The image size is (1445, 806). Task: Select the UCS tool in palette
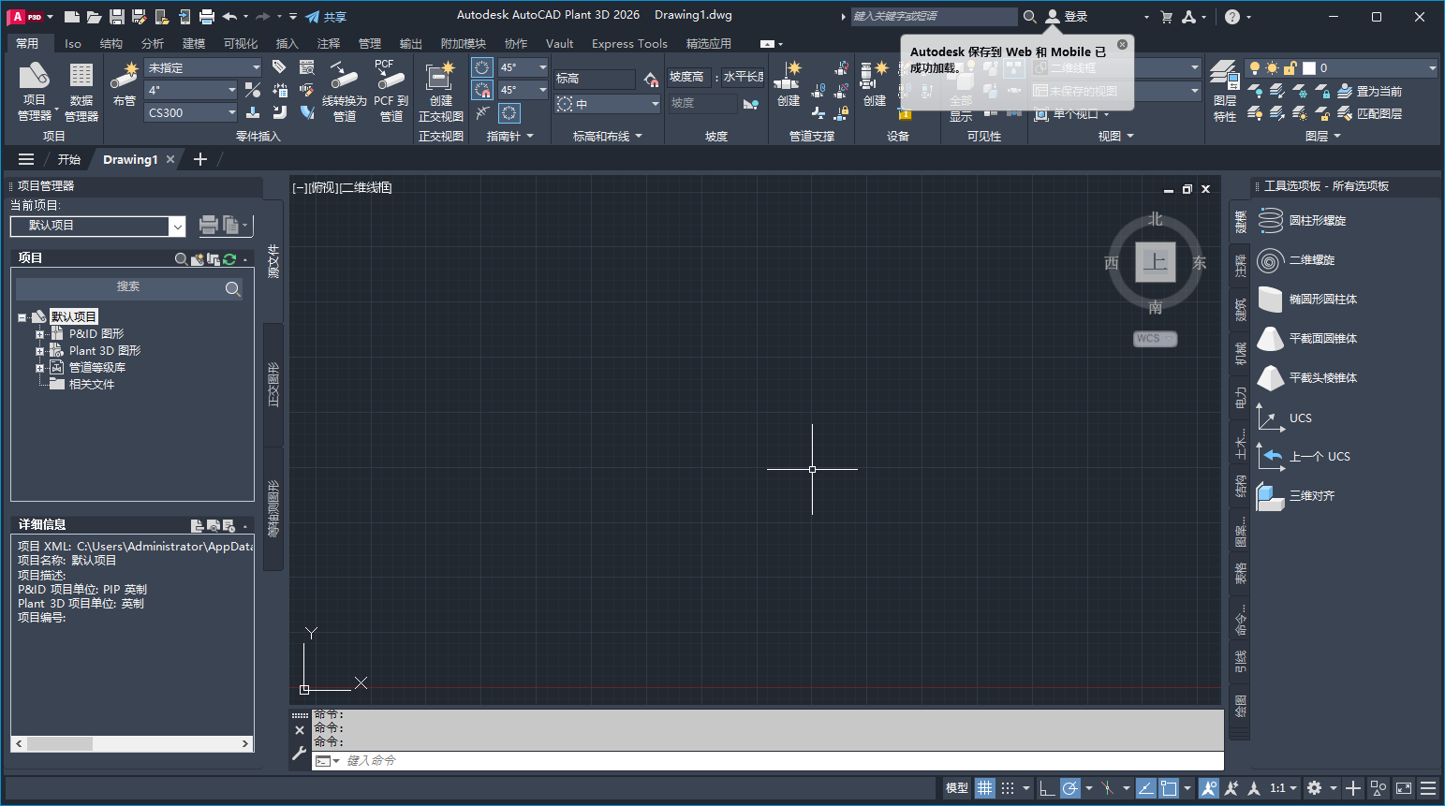tap(1285, 418)
